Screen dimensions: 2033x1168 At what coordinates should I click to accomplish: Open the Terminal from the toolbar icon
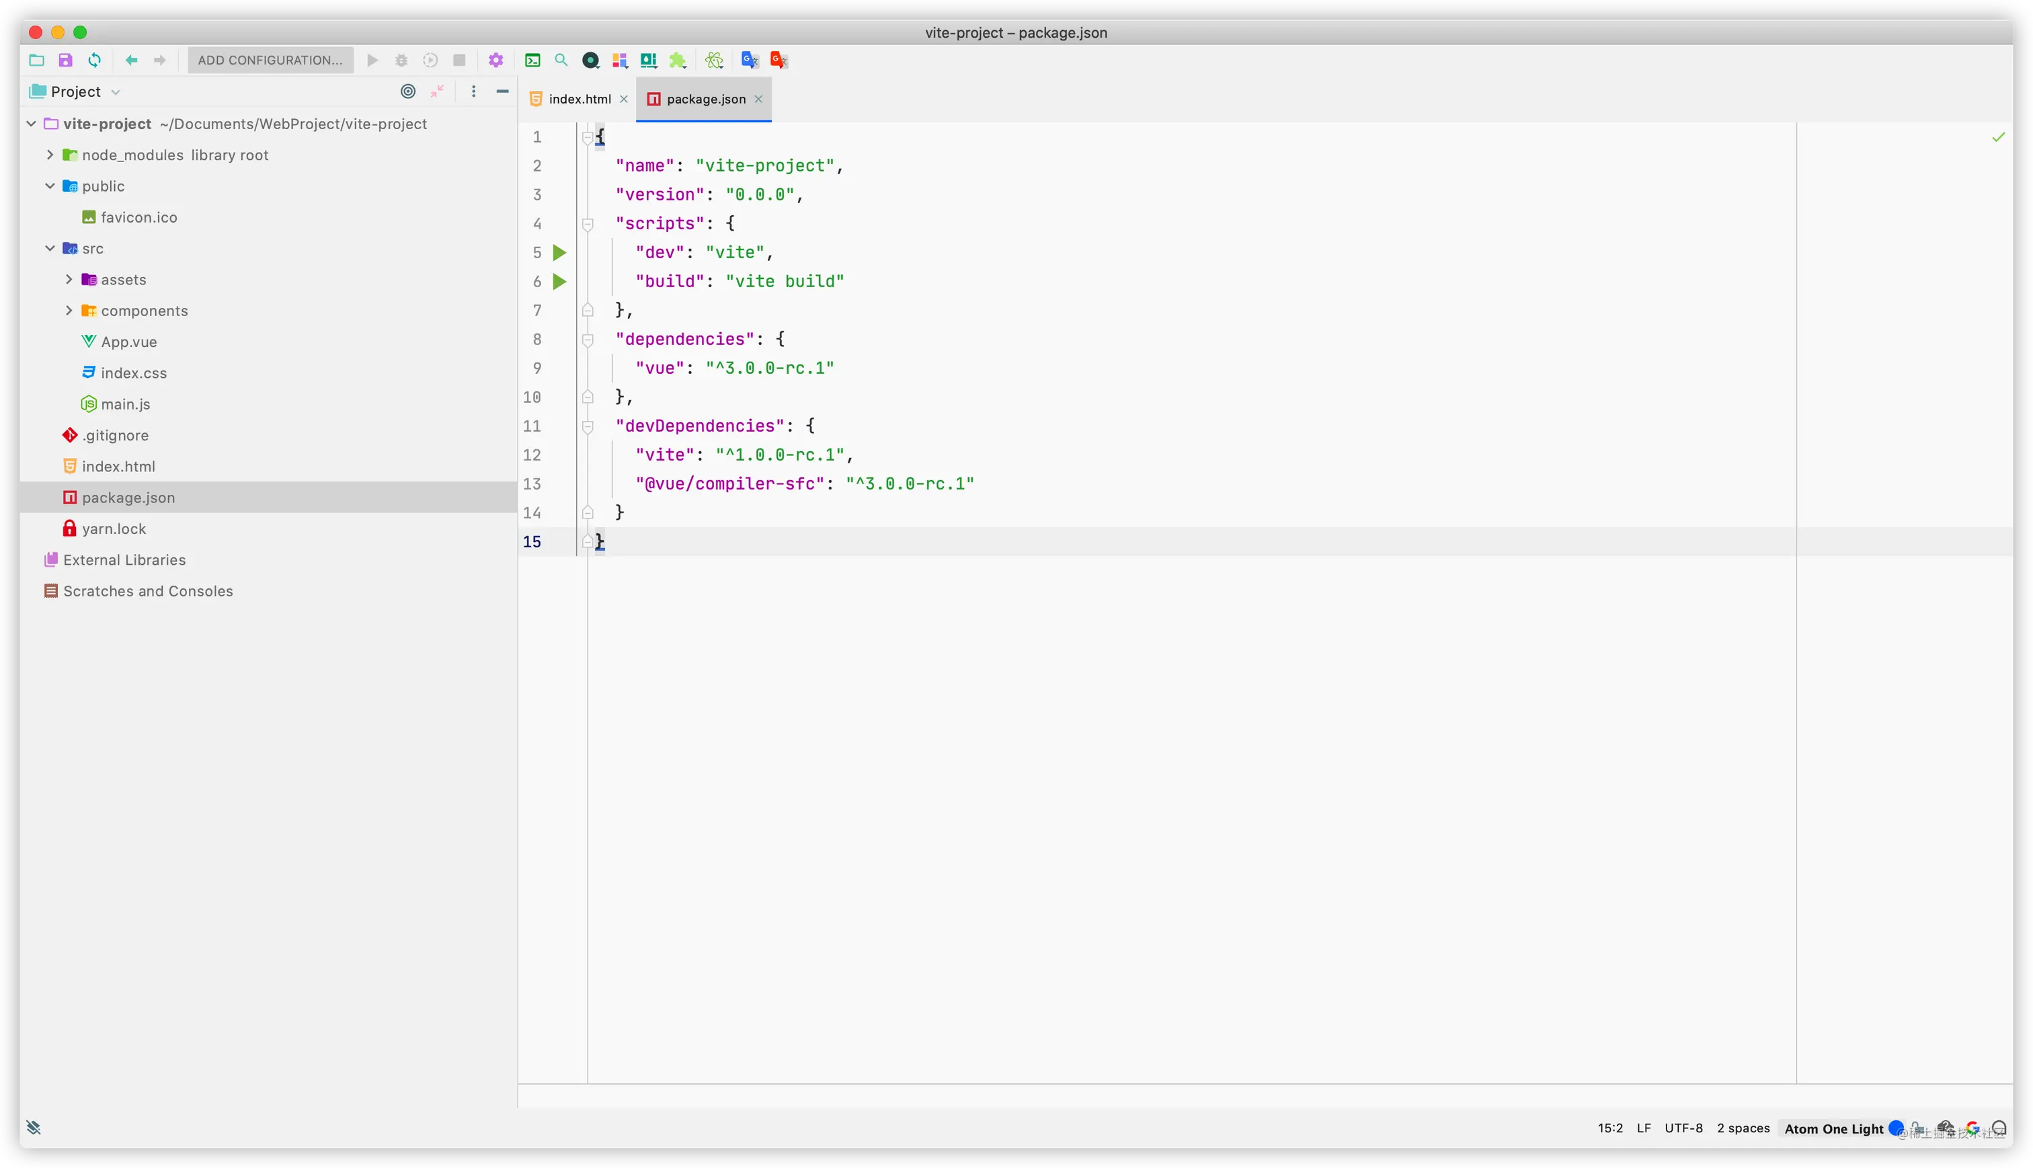click(532, 60)
